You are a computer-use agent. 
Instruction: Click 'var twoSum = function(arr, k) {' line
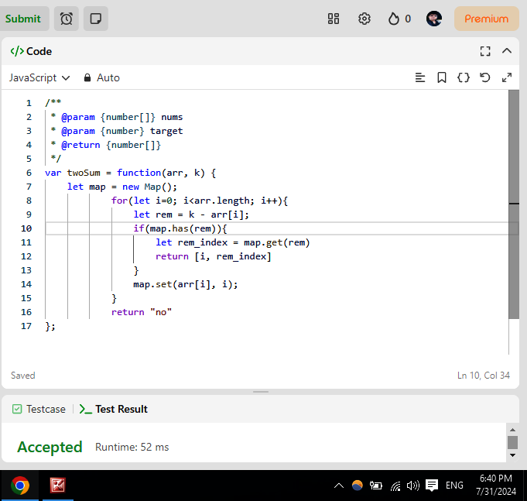[131, 173]
